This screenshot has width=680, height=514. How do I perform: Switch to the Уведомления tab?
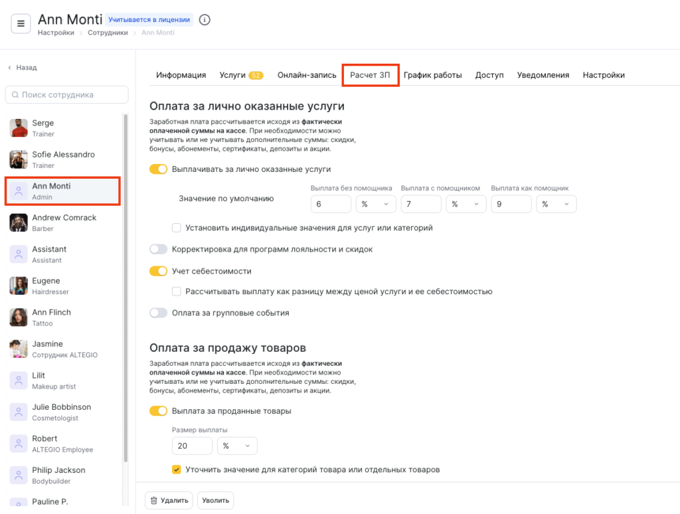(543, 75)
